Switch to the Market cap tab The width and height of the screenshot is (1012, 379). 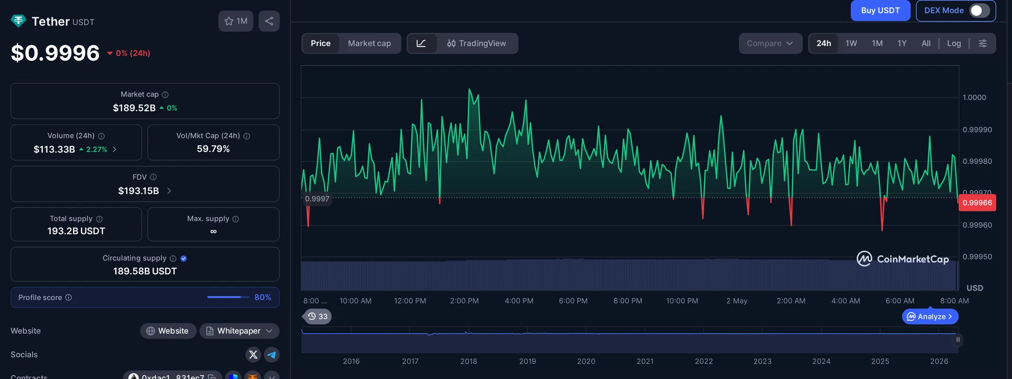pos(369,43)
